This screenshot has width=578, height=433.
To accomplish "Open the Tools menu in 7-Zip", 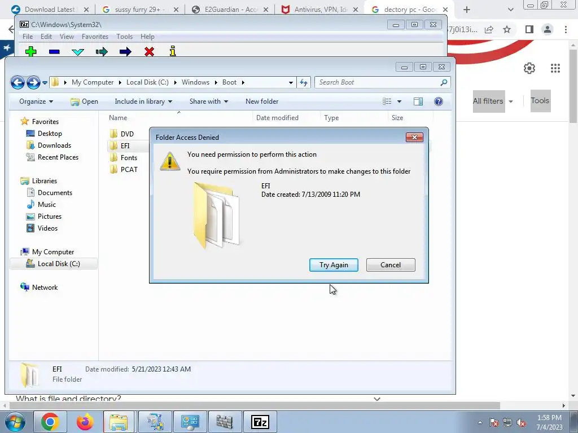I will pyautogui.click(x=124, y=37).
